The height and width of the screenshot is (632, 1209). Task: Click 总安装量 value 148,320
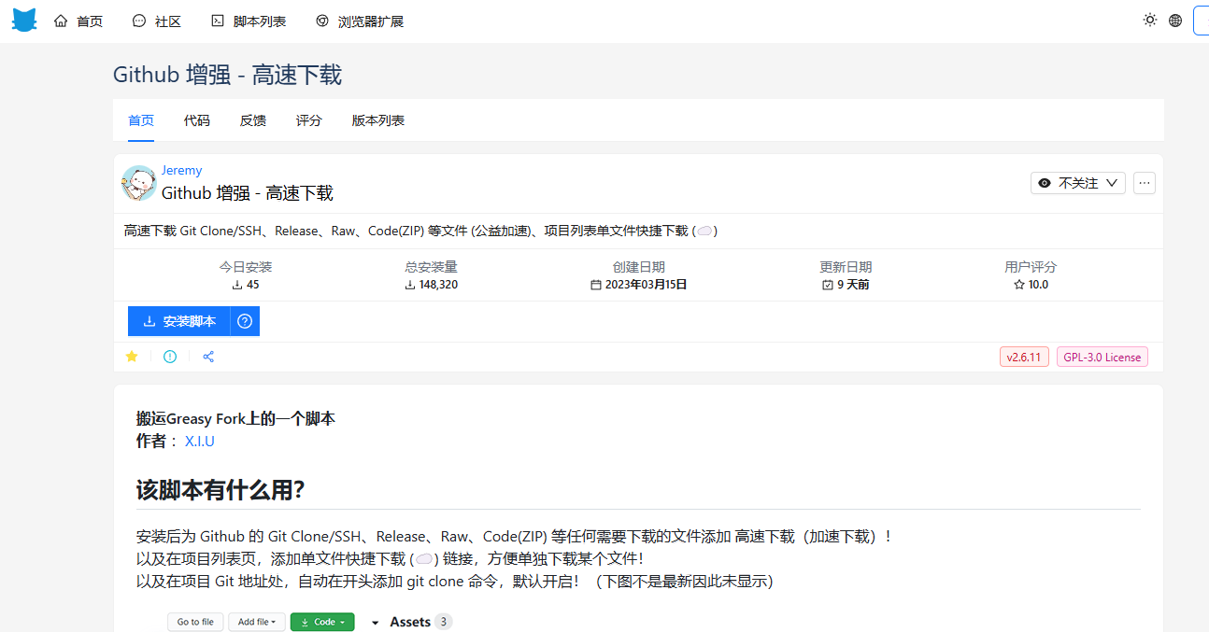432,285
